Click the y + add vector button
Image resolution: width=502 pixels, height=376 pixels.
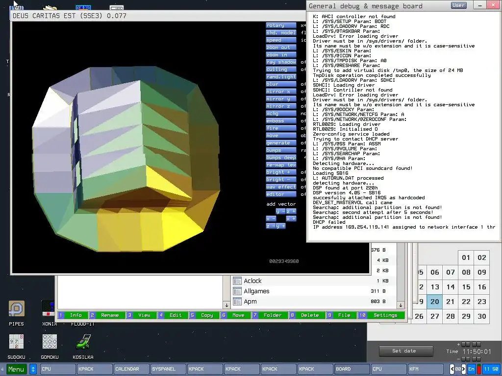pyautogui.click(x=281, y=226)
